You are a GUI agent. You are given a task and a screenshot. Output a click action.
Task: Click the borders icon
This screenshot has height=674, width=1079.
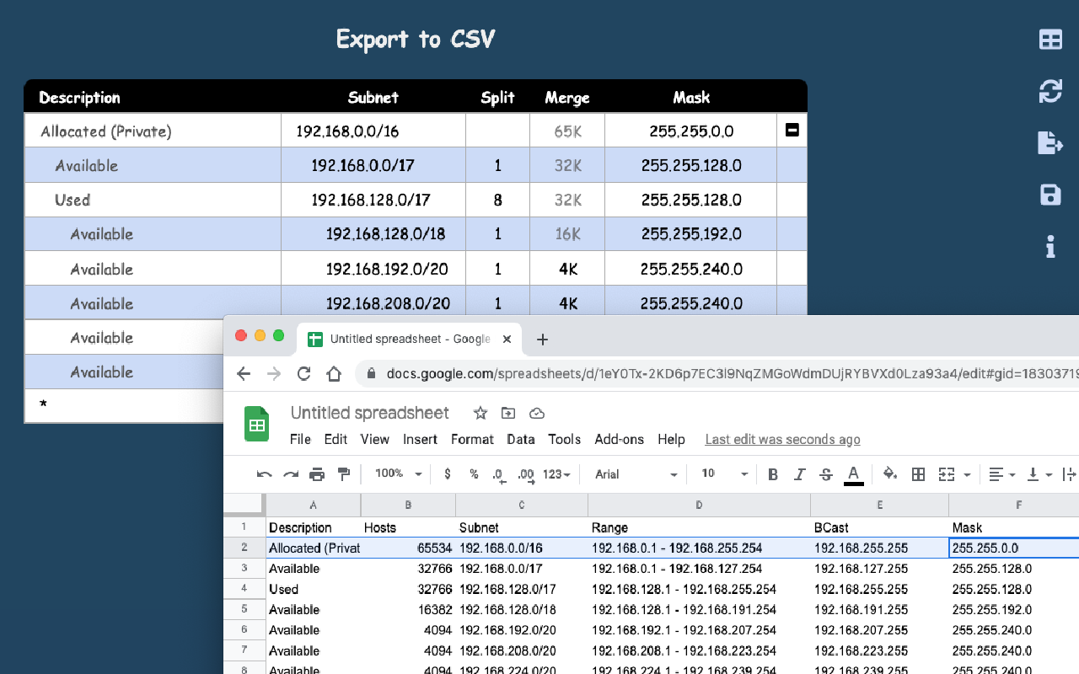pyautogui.click(x=919, y=474)
